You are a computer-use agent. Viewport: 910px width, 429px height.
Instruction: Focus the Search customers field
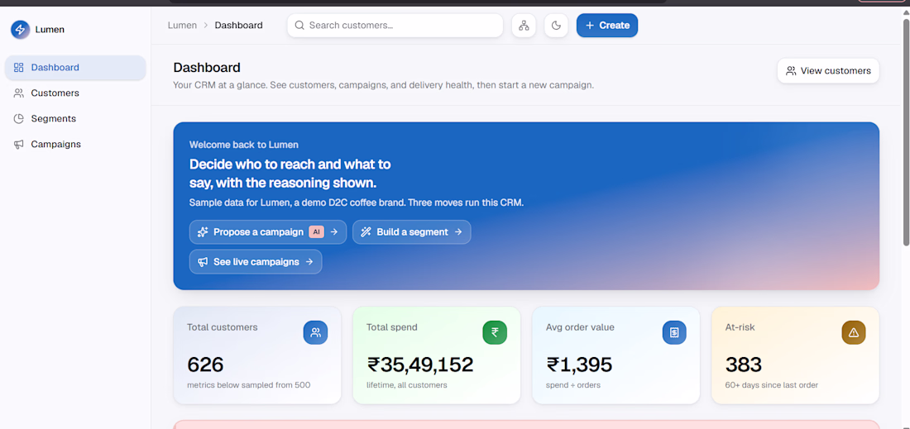pyautogui.click(x=395, y=26)
